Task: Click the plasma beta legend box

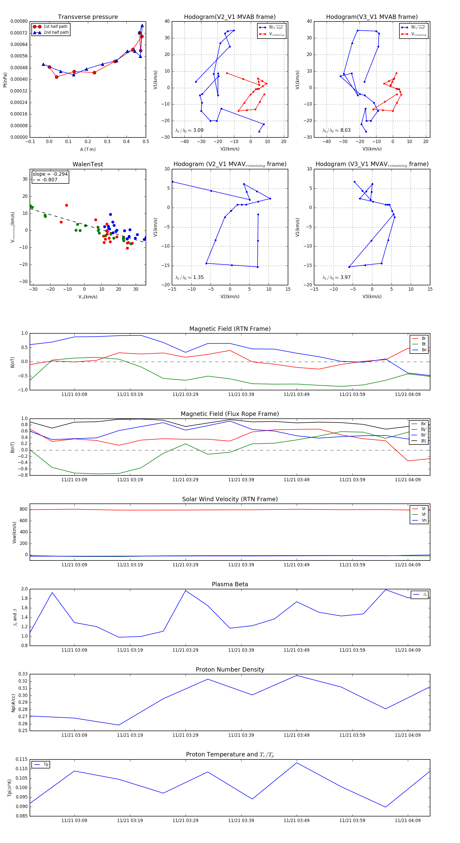Action: (419, 595)
